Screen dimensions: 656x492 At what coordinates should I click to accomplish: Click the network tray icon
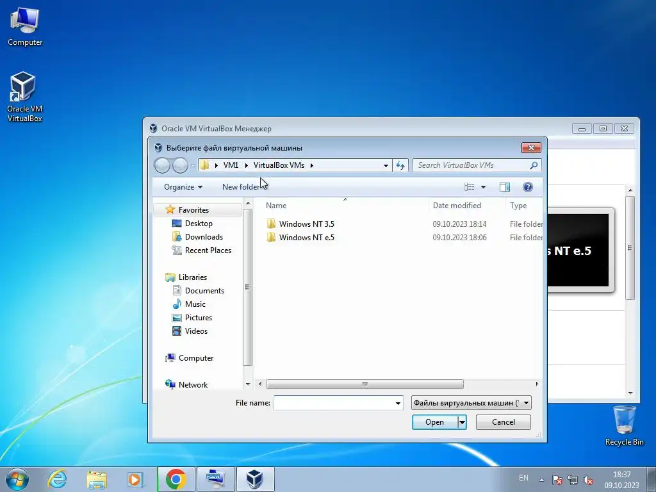click(572, 480)
